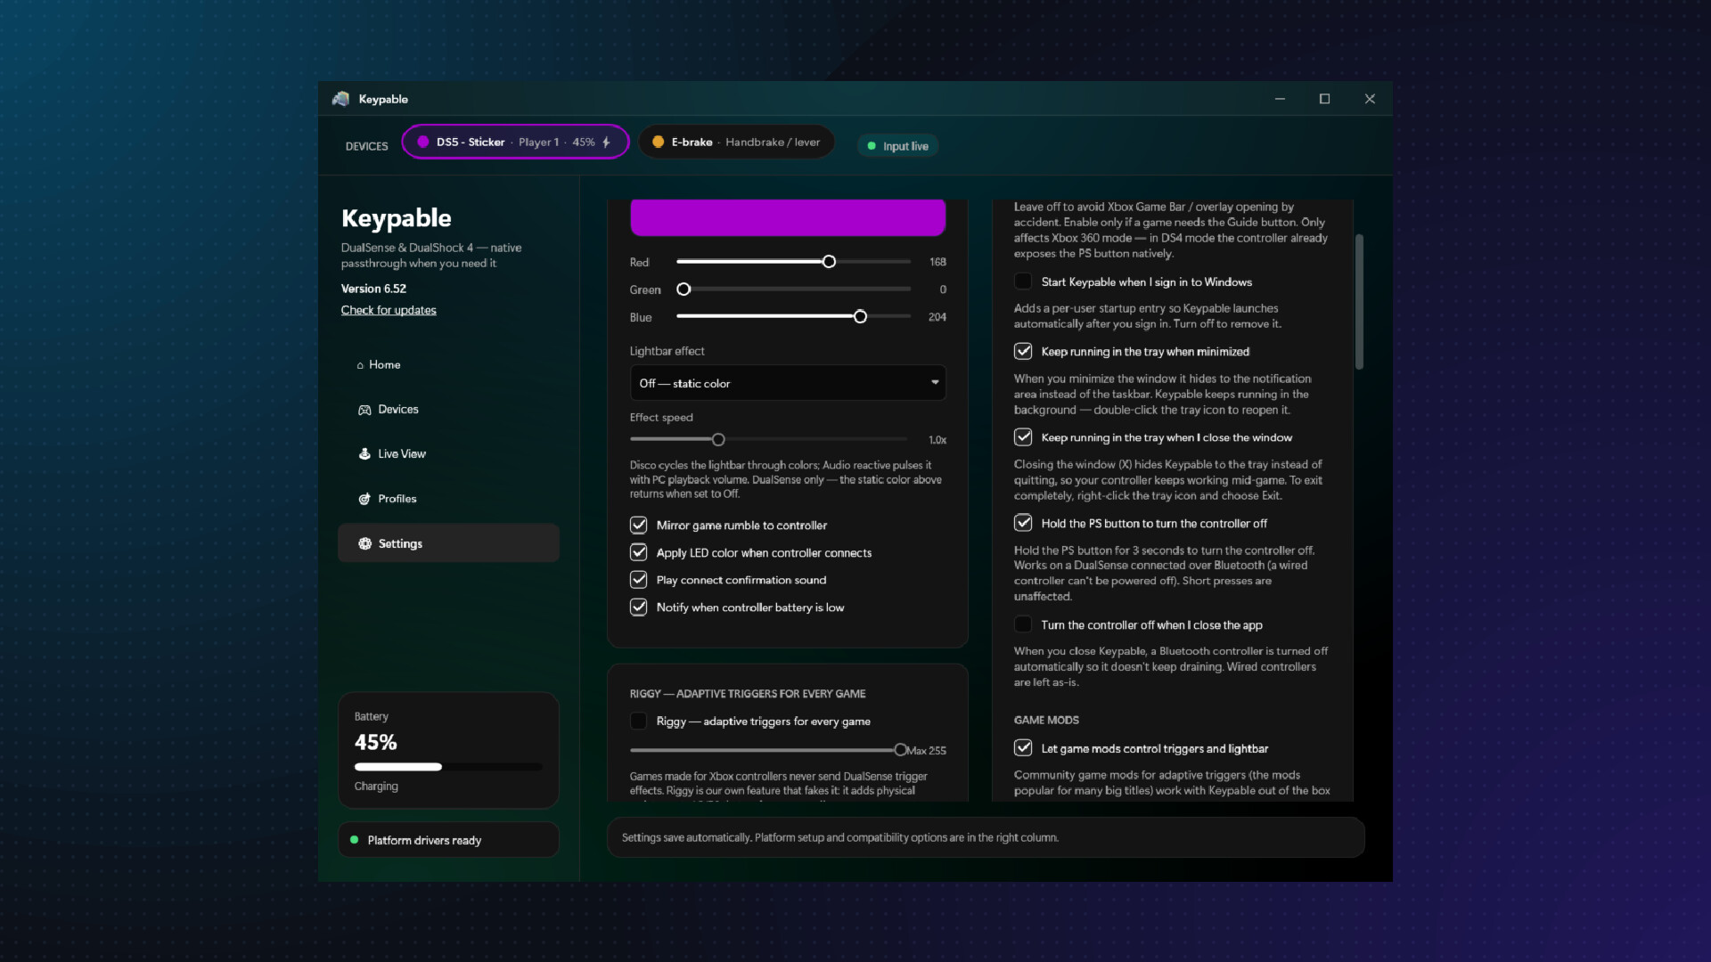Viewport: 1711px width, 962px height.
Task: Click the Devices gamepad icon in sidebar
Action: 364,410
